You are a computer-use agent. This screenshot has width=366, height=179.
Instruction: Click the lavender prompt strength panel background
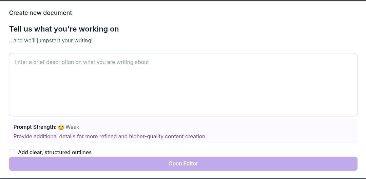point(280,131)
